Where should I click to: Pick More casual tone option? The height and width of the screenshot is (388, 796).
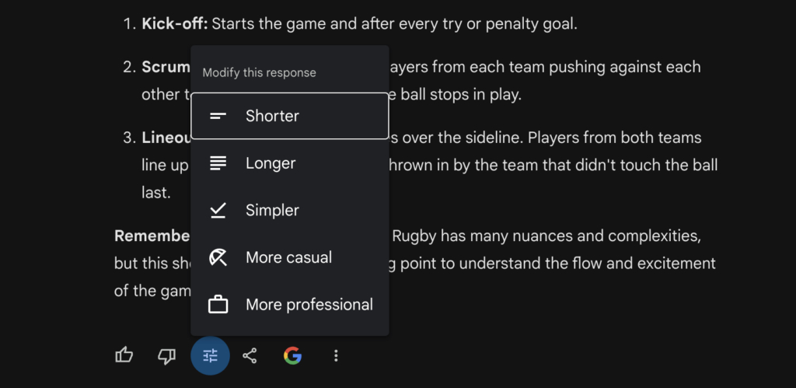(x=290, y=257)
